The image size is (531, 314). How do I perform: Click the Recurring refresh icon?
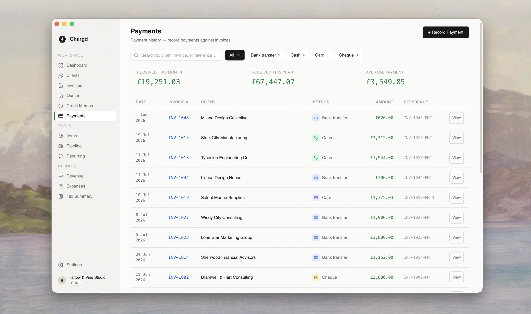point(61,156)
